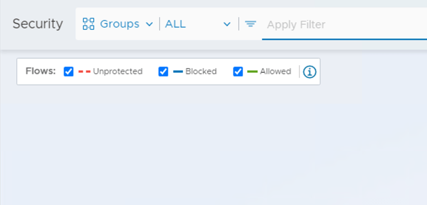Toggle the Allowed flows checkbox

click(238, 72)
